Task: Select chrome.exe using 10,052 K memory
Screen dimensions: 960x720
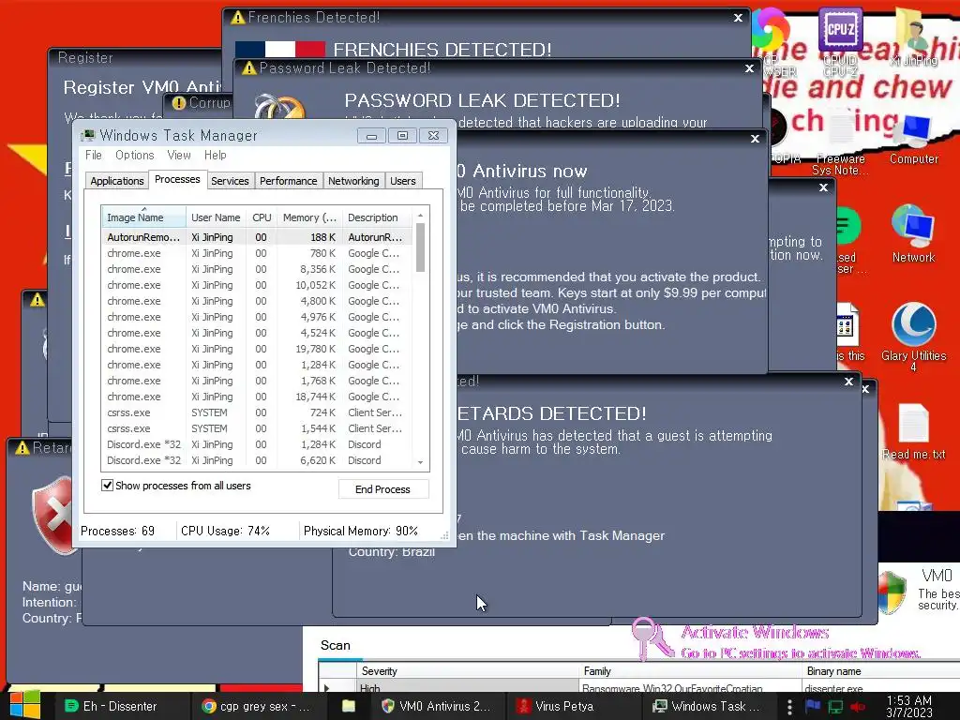Action: 257,285
